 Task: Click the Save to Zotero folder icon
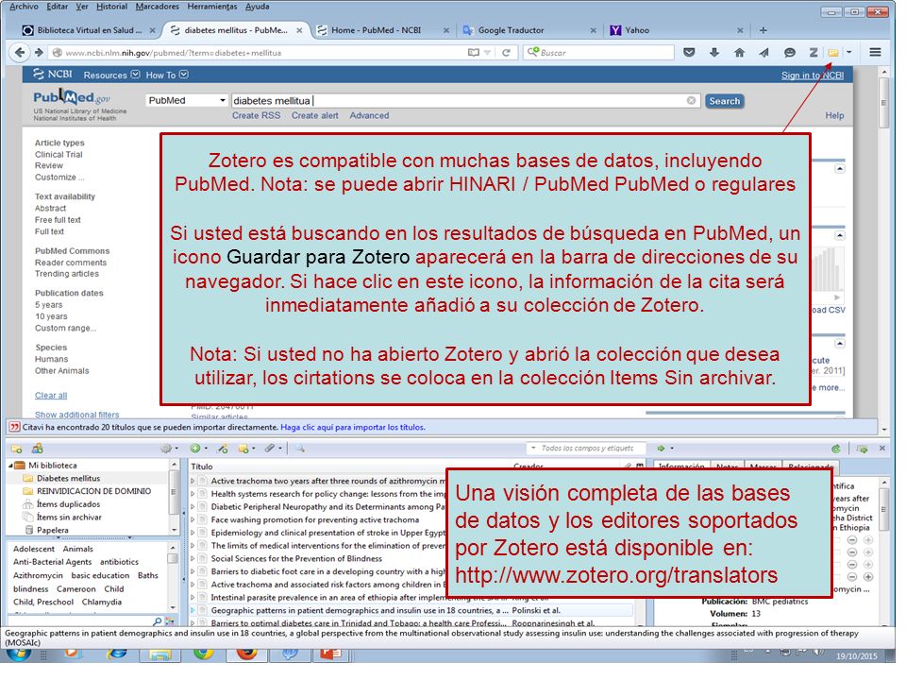[832, 53]
